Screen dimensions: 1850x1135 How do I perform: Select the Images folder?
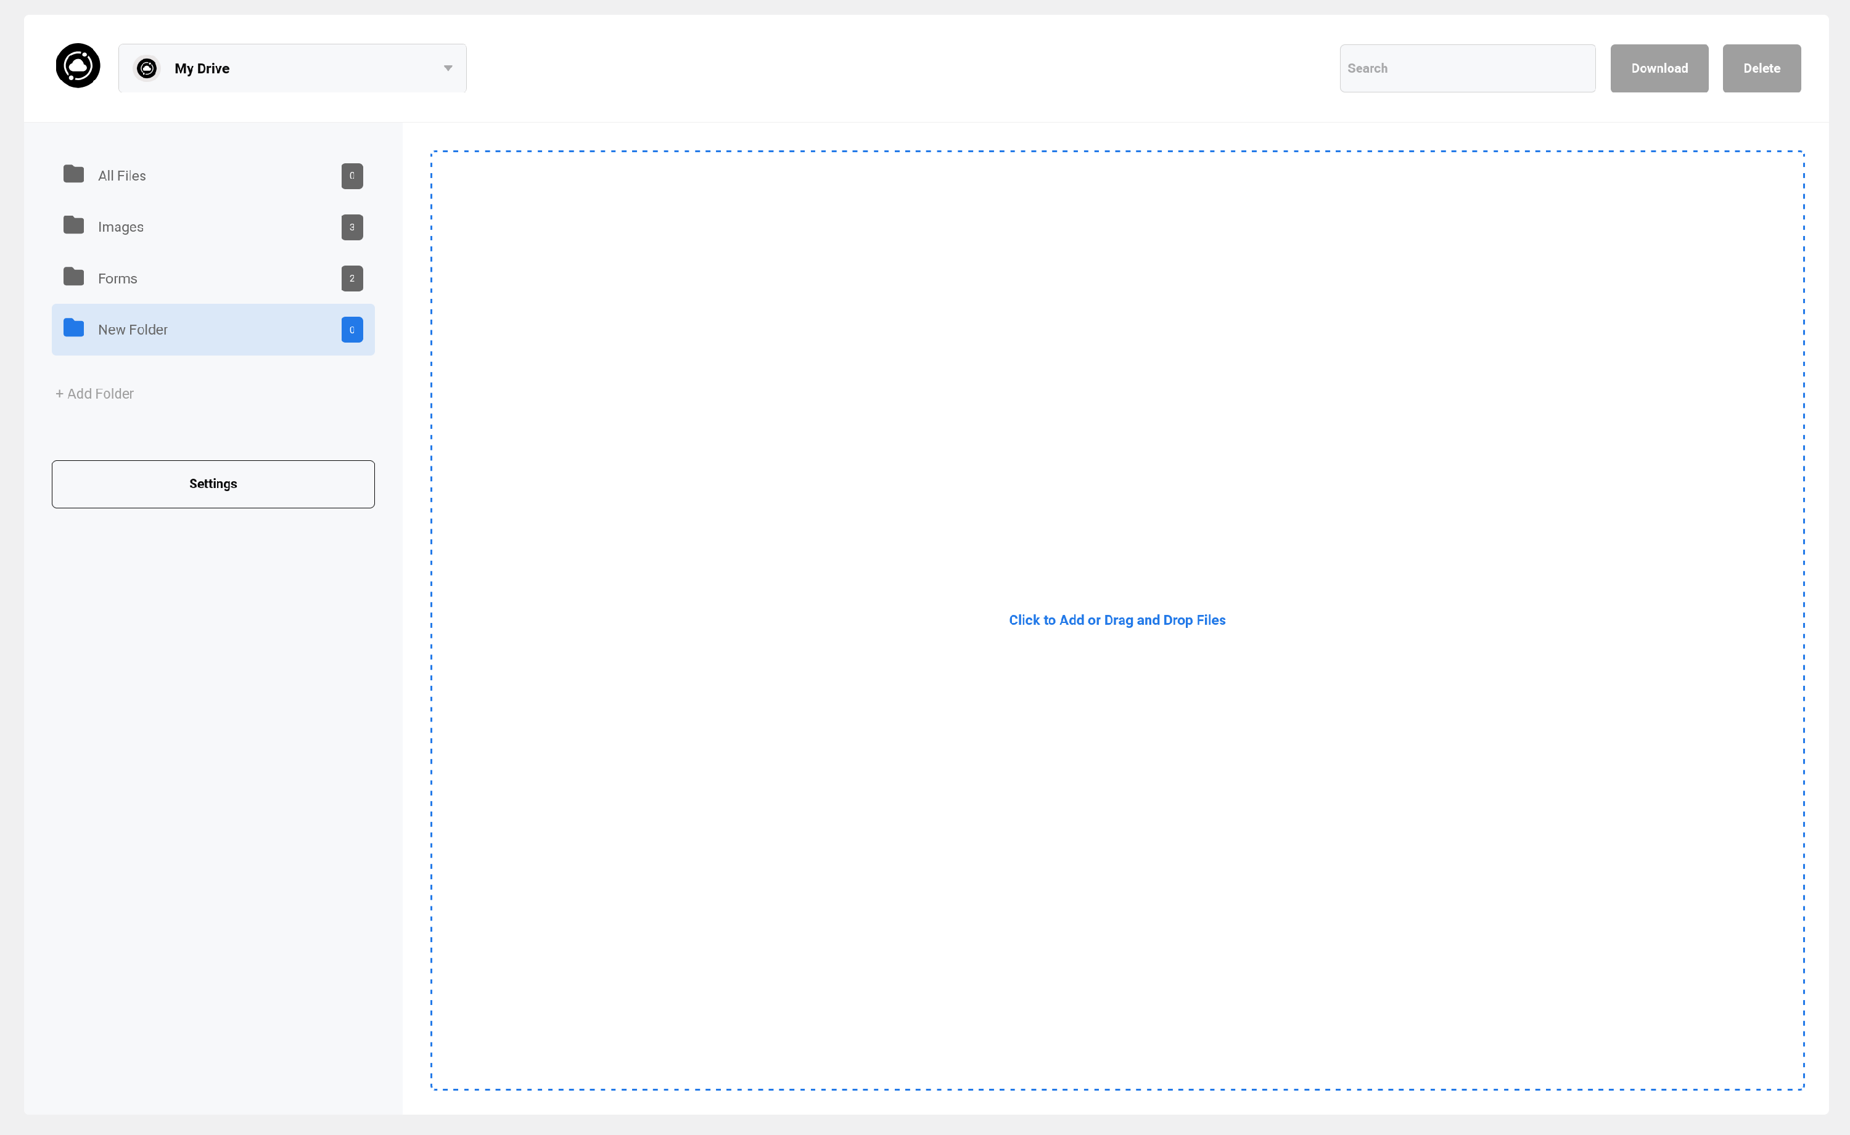point(121,227)
